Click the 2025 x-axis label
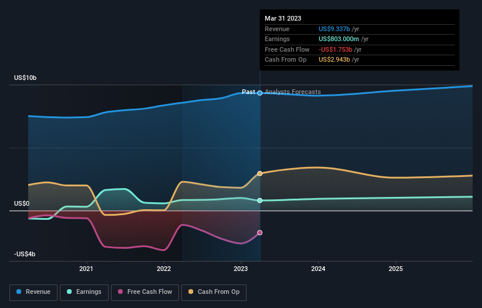 [396, 269]
